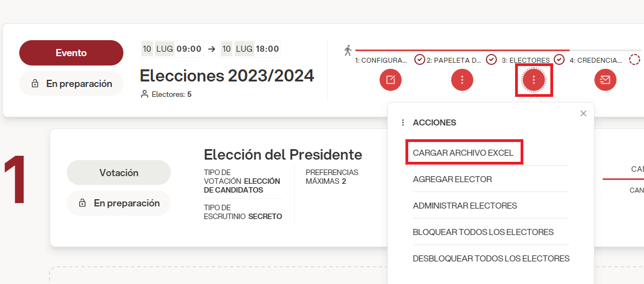Click the Votación button
The width and height of the screenshot is (644, 284).
coord(118,173)
